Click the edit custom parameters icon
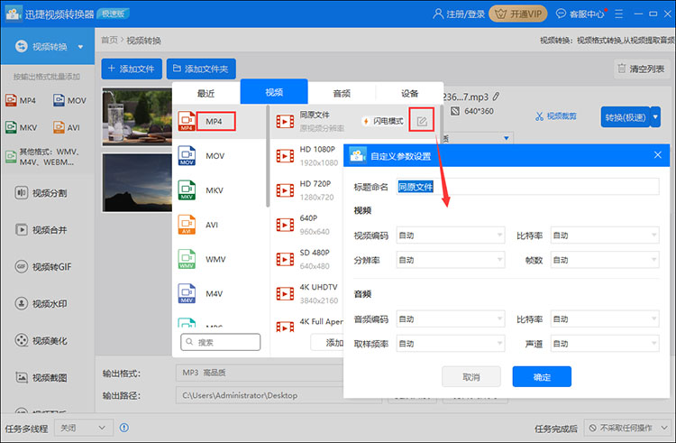This screenshot has width=676, height=443. (422, 122)
